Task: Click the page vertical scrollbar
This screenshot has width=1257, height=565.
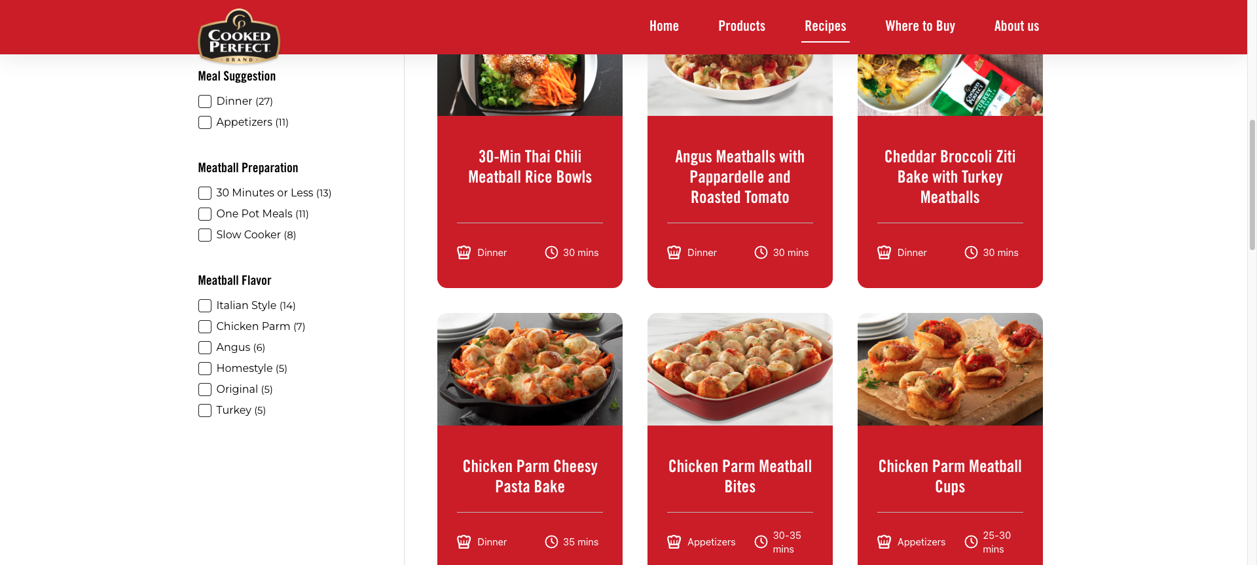Action: pyautogui.click(x=1252, y=185)
